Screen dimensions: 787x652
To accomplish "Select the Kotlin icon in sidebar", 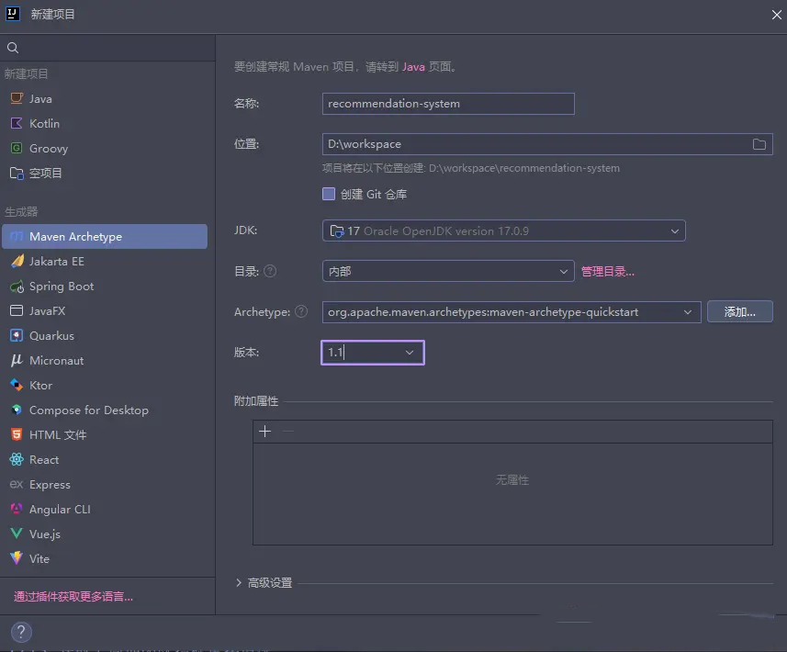I will point(17,123).
